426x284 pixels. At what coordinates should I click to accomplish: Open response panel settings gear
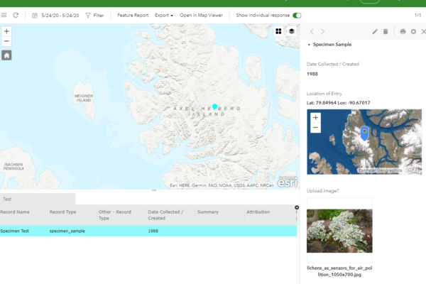[414, 31]
